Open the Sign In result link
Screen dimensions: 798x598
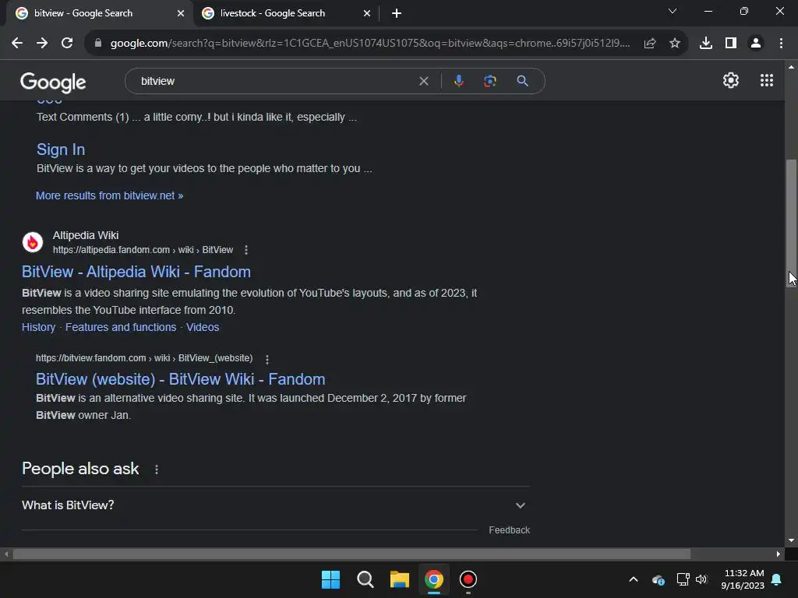[61, 149]
